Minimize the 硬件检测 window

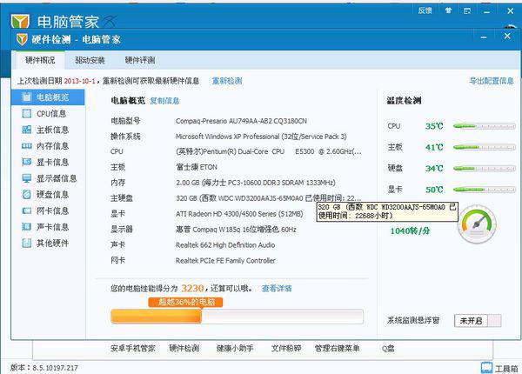[x=484, y=37]
